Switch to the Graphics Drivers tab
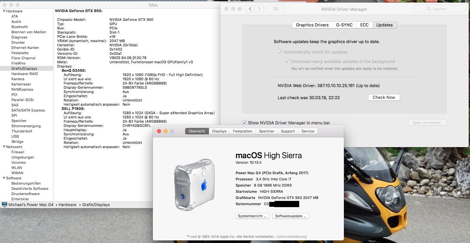 [x=312, y=25]
